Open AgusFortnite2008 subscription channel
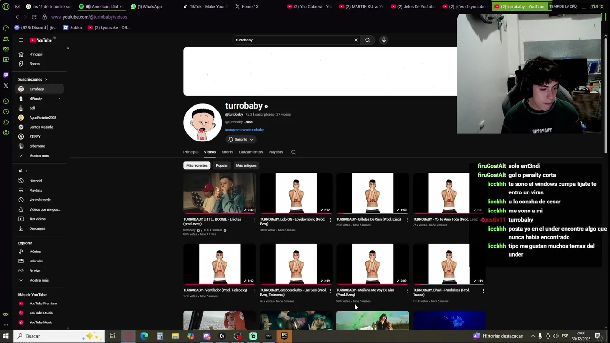 pos(40,118)
